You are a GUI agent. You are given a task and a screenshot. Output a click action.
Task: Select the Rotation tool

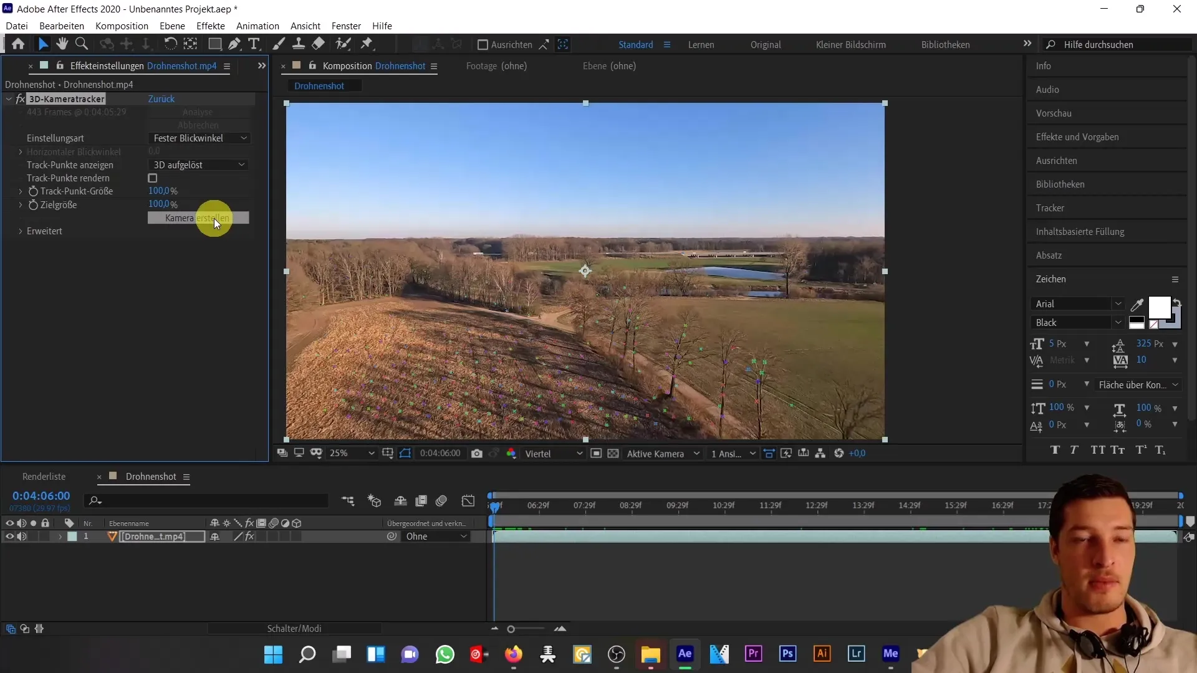170,44
